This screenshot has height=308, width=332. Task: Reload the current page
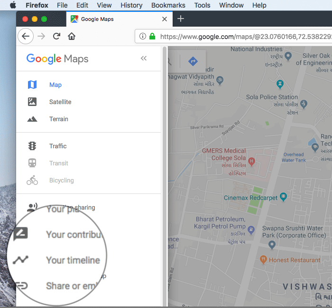56,36
